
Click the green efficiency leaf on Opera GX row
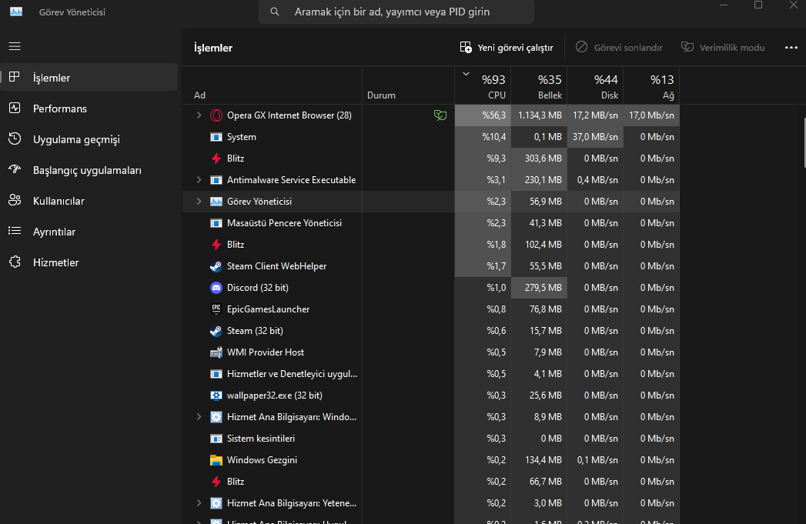(x=440, y=115)
